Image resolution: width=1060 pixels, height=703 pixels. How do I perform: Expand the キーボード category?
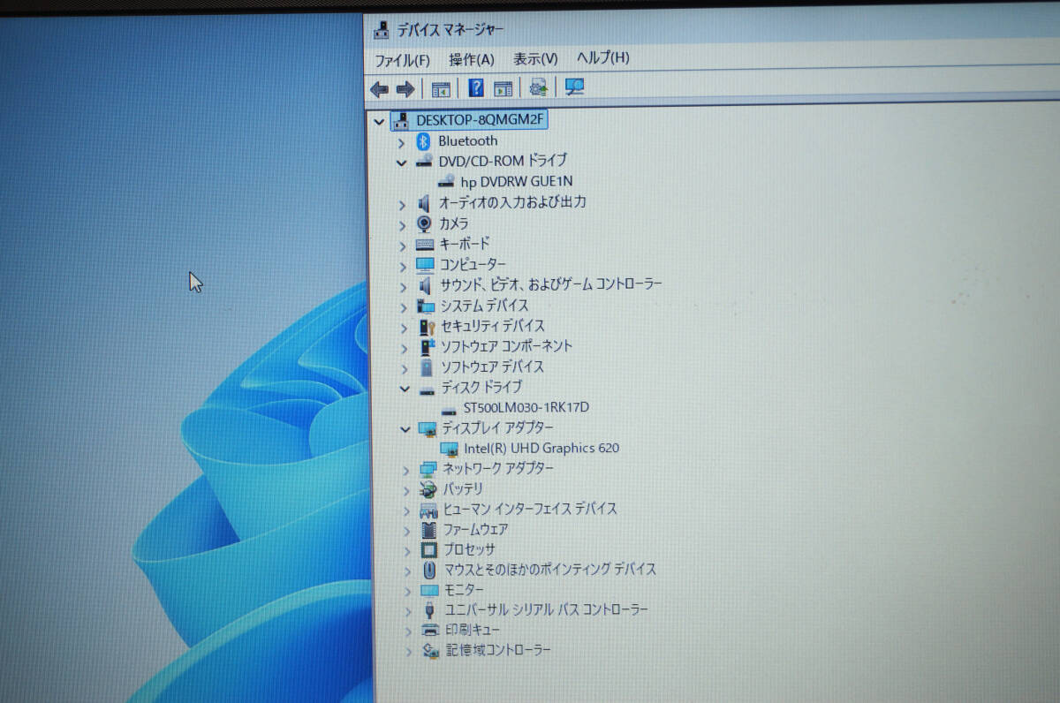pyautogui.click(x=403, y=245)
